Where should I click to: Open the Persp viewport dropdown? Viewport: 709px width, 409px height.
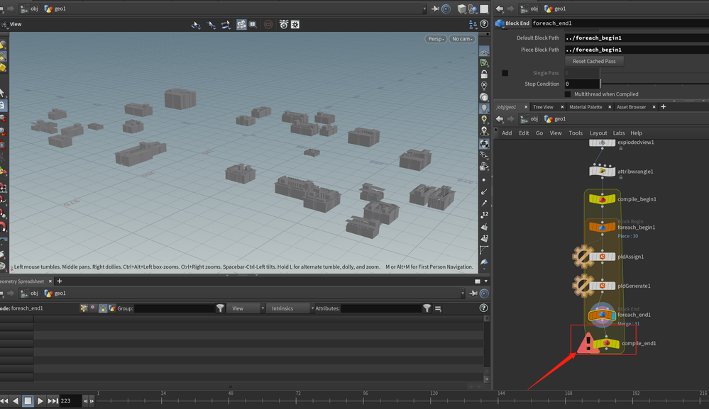(x=436, y=39)
